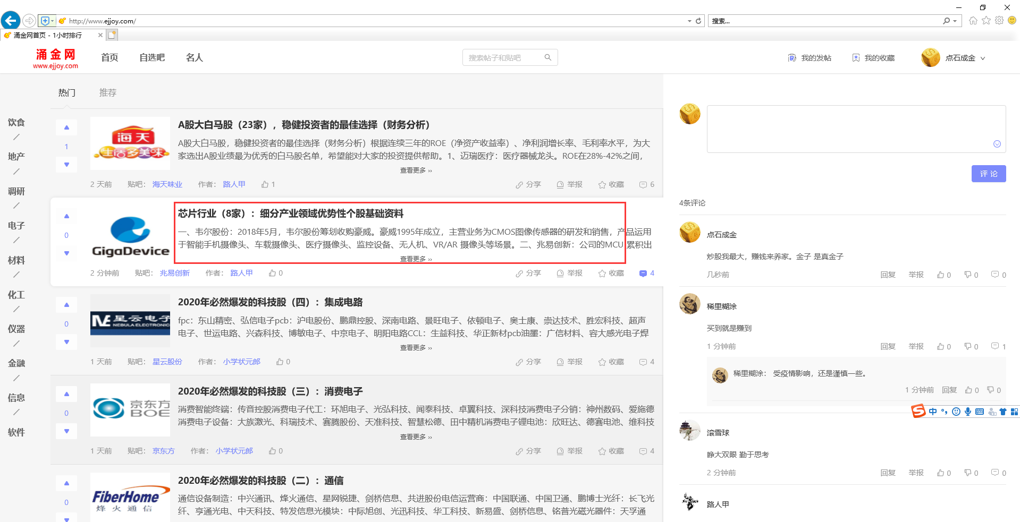Screen dimensions: 1020x522
Task: Click the 涌金网 site logo
Action: point(56,58)
